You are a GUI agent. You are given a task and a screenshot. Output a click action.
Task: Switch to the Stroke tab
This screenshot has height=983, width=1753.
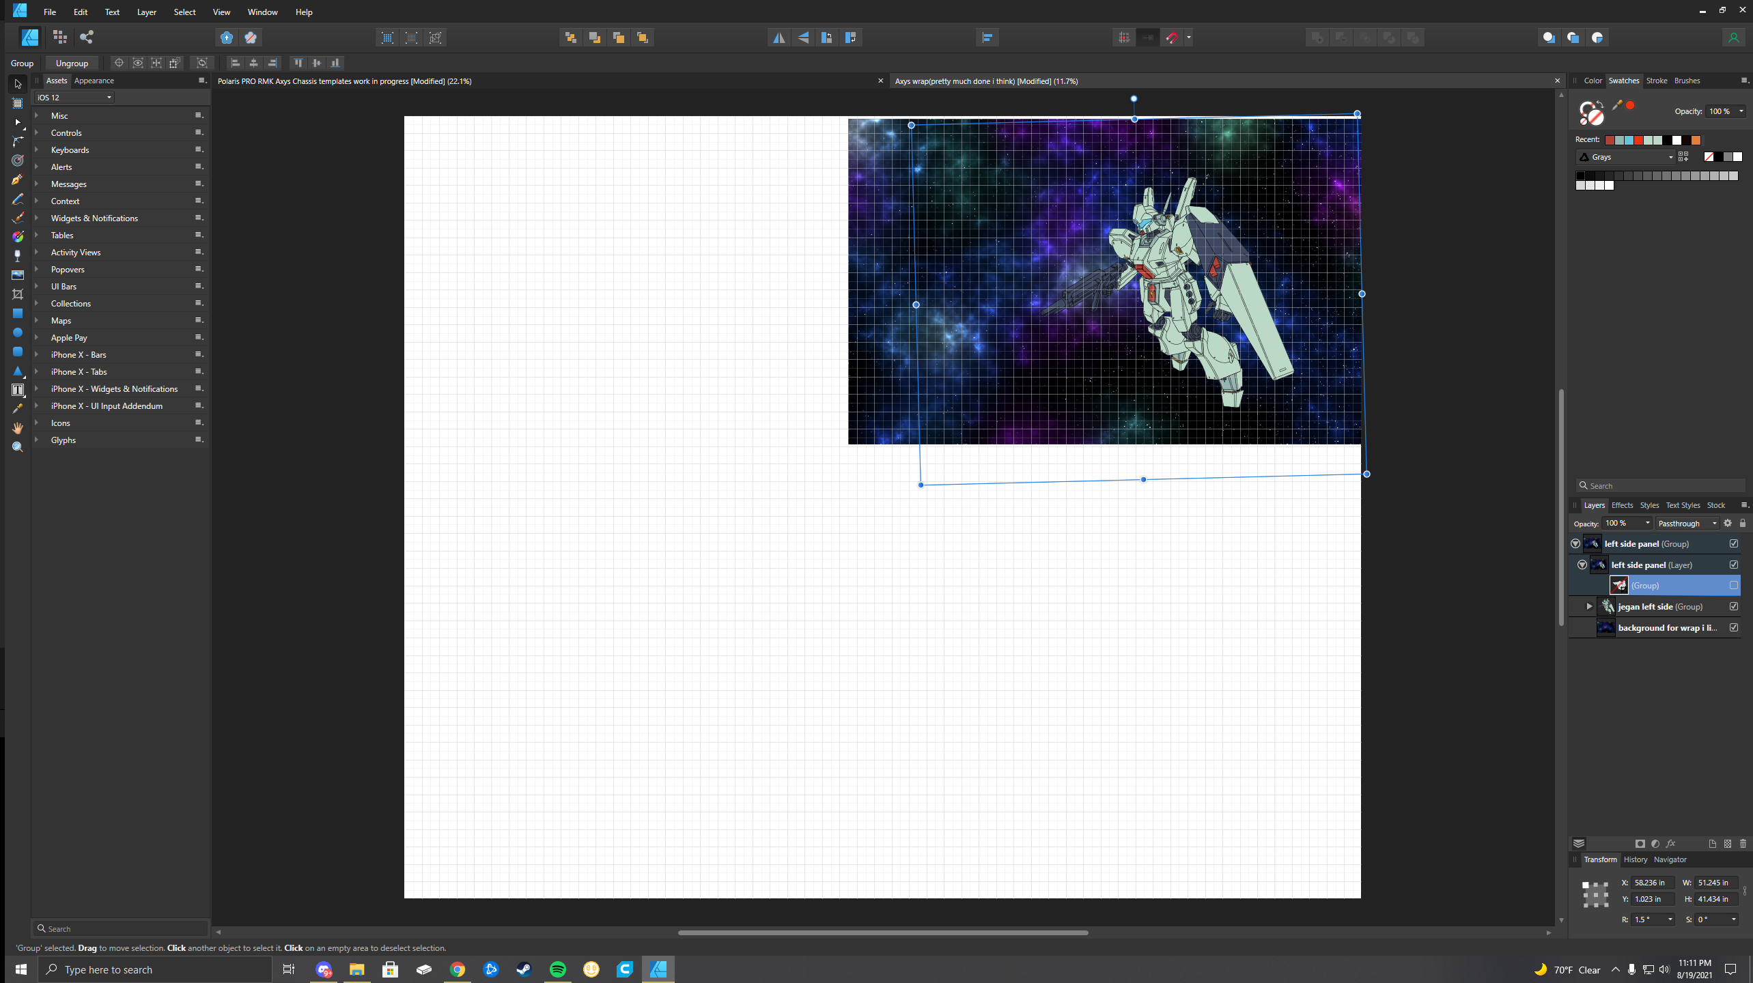click(x=1657, y=81)
